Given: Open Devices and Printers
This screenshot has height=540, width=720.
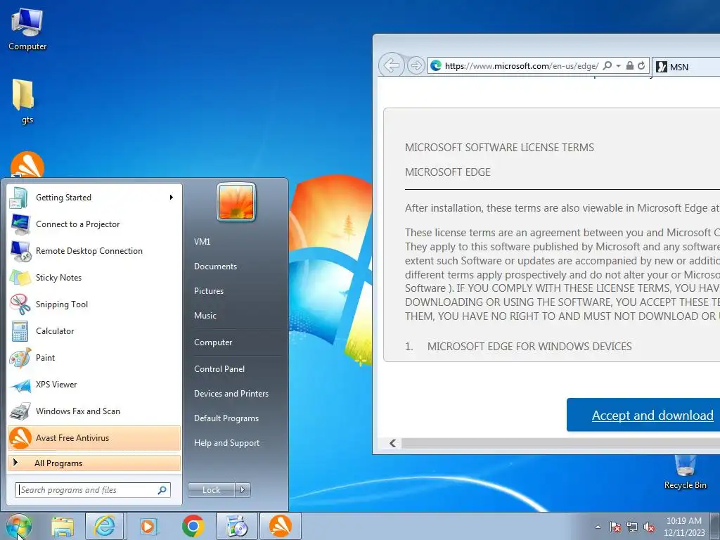Looking at the screenshot, I should click(x=231, y=394).
